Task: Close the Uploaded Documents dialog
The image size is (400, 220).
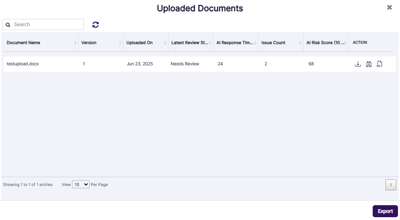Action: tap(389, 7)
